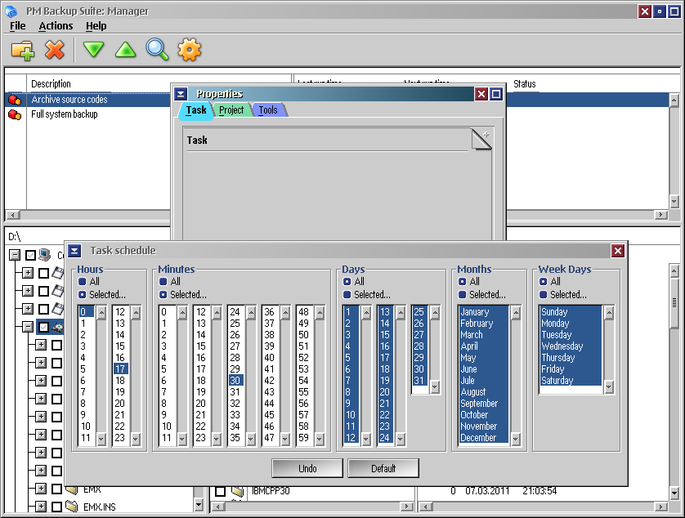Click the Task schedule system menu icon
685x518 pixels.
coord(74,251)
